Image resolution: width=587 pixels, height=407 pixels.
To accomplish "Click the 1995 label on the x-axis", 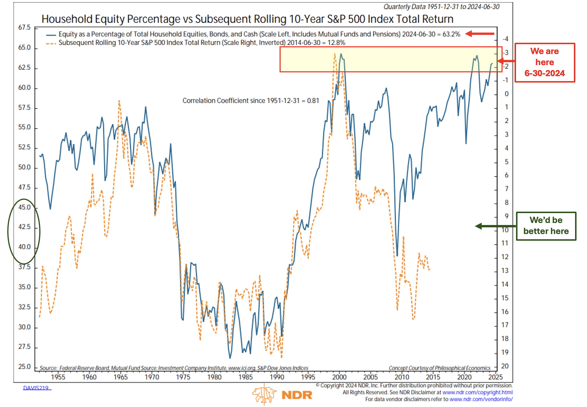I will [x=308, y=377].
